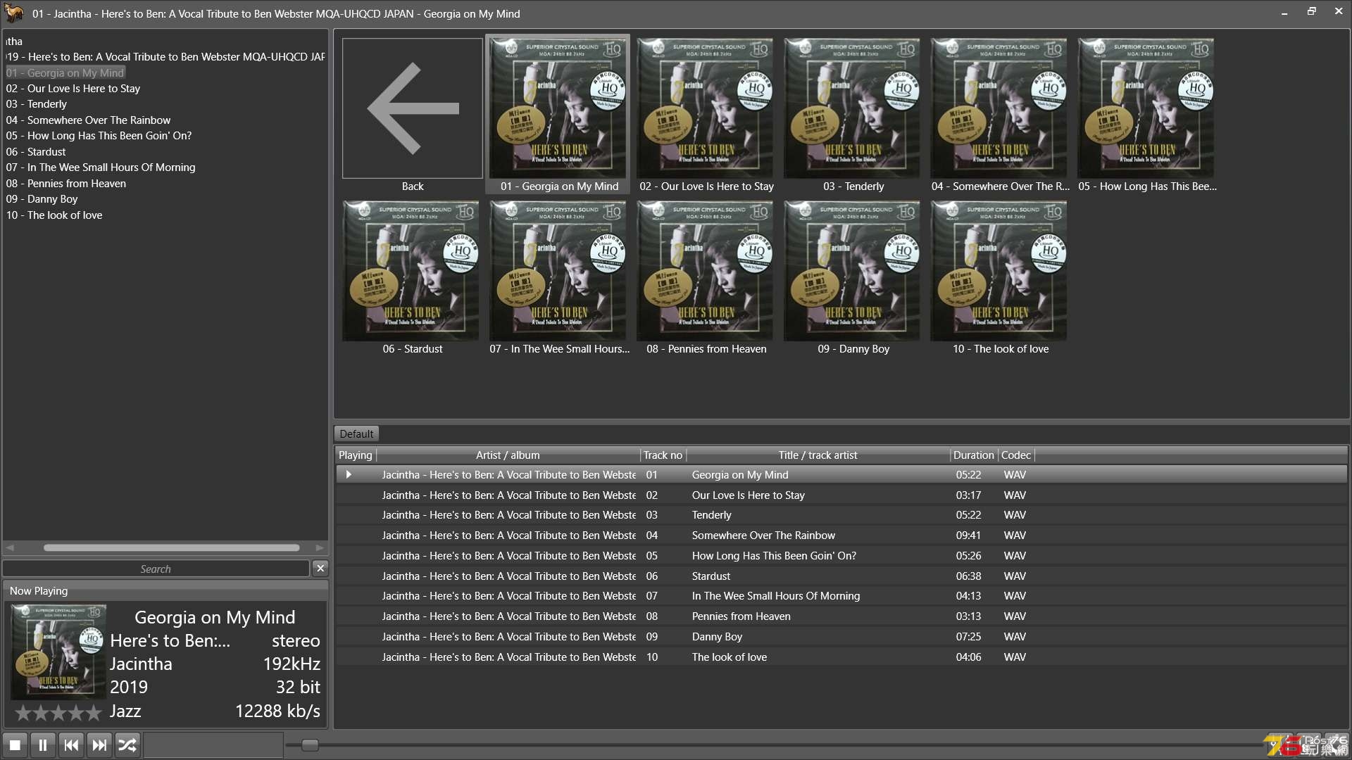
Task: Click the Search input field
Action: (156, 569)
